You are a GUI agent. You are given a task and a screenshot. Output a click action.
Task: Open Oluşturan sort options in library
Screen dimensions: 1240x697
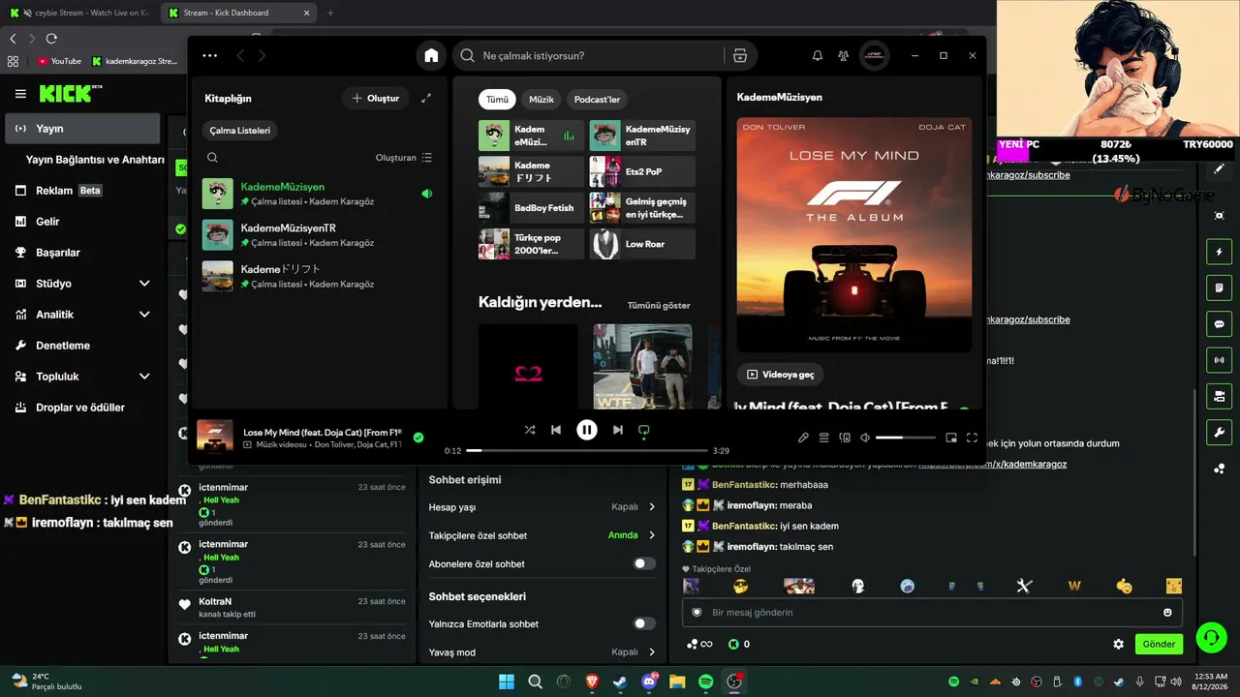(x=404, y=158)
